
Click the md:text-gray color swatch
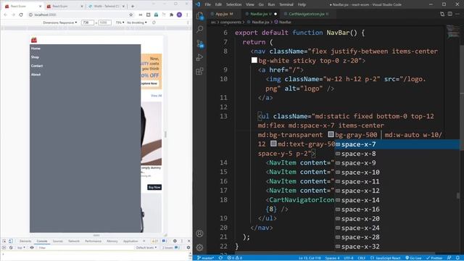(x=273, y=144)
